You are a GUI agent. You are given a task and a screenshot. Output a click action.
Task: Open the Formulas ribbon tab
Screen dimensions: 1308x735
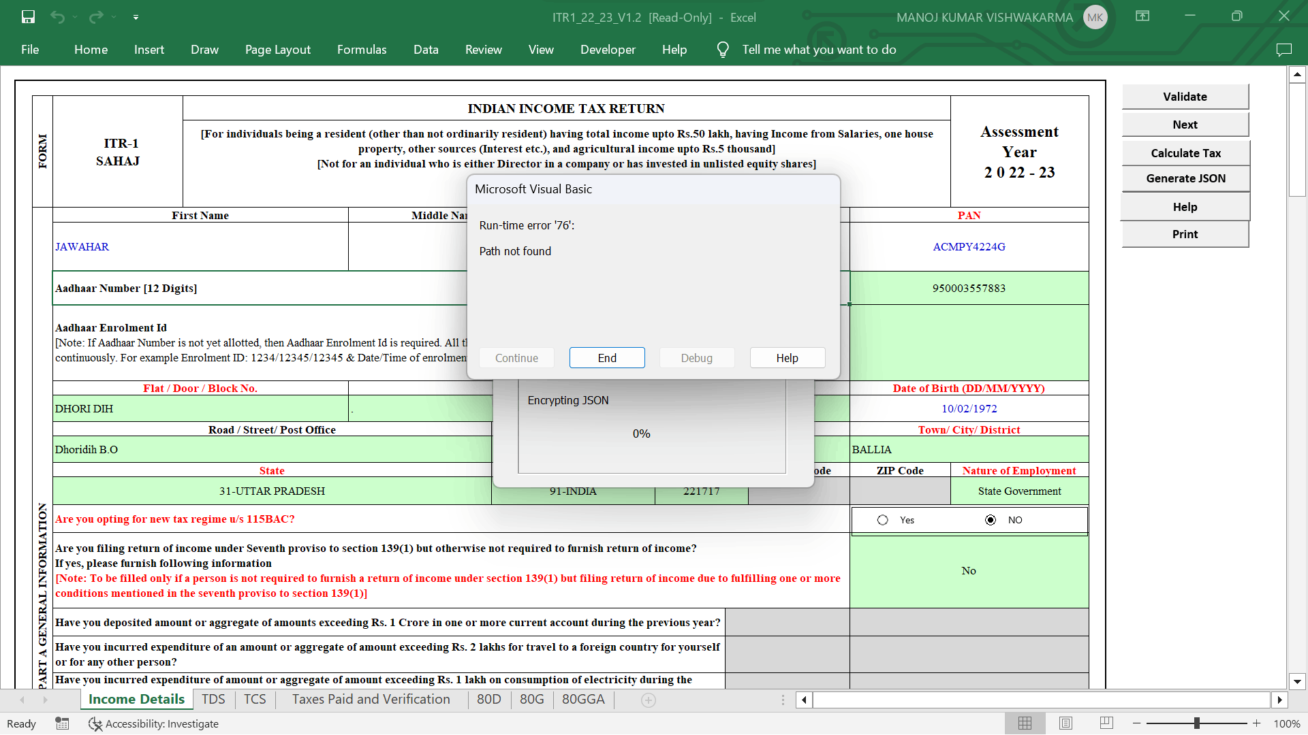(x=362, y=50)
